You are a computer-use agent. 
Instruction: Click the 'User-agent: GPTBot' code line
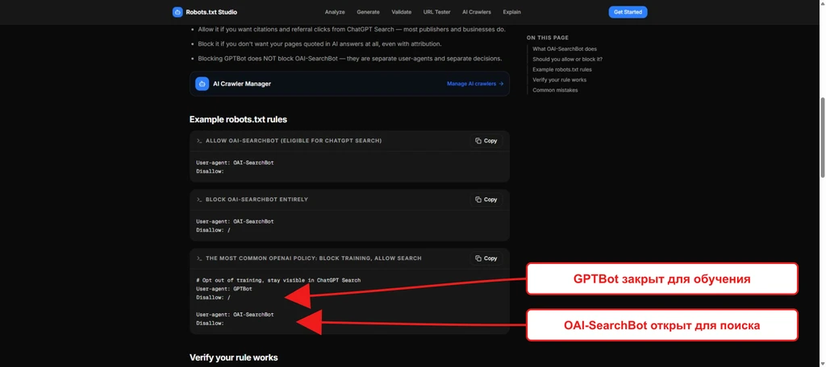tap(224, 289)
